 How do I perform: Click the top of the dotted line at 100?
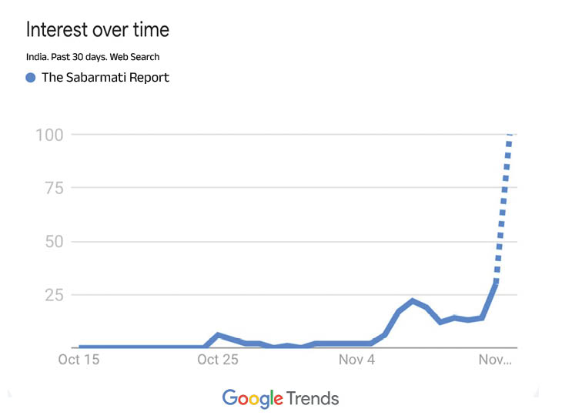[510, 136]
